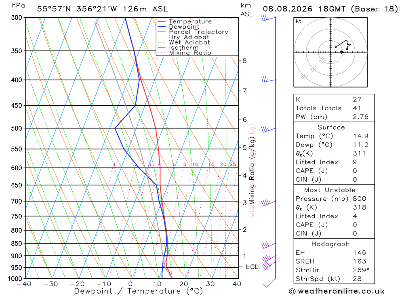Click the blue dewpoint curve at 500 hPa

click(115, 128)
